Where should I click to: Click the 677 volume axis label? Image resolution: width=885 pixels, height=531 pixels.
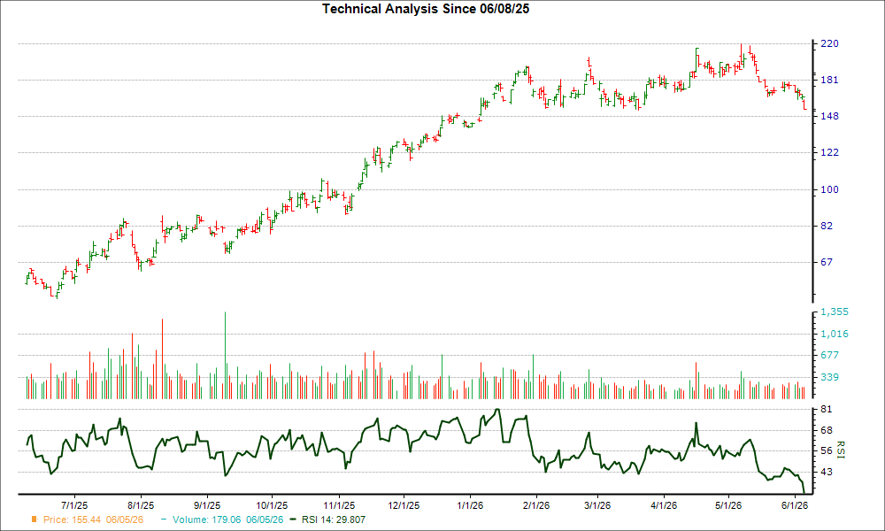pos(829,355)
